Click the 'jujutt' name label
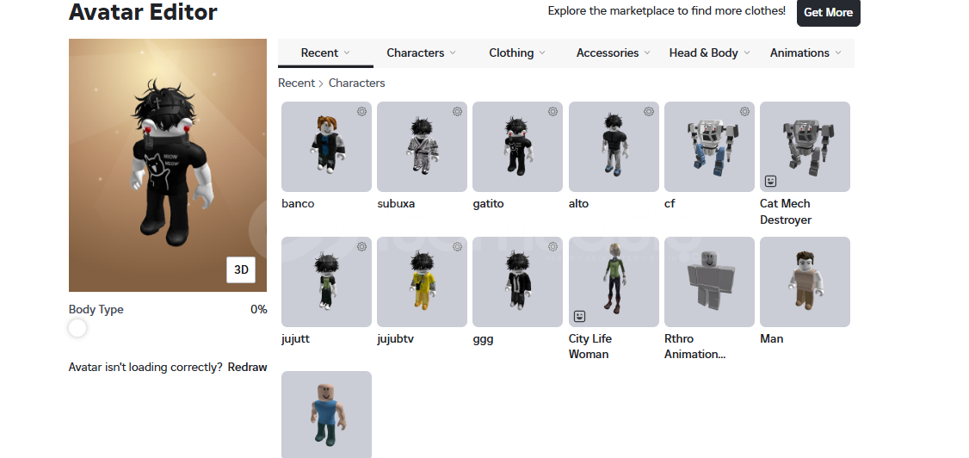This screenshot has height=458, width=969. point(295,338)
